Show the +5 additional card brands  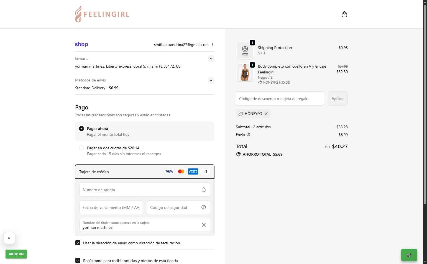[205, 171]
